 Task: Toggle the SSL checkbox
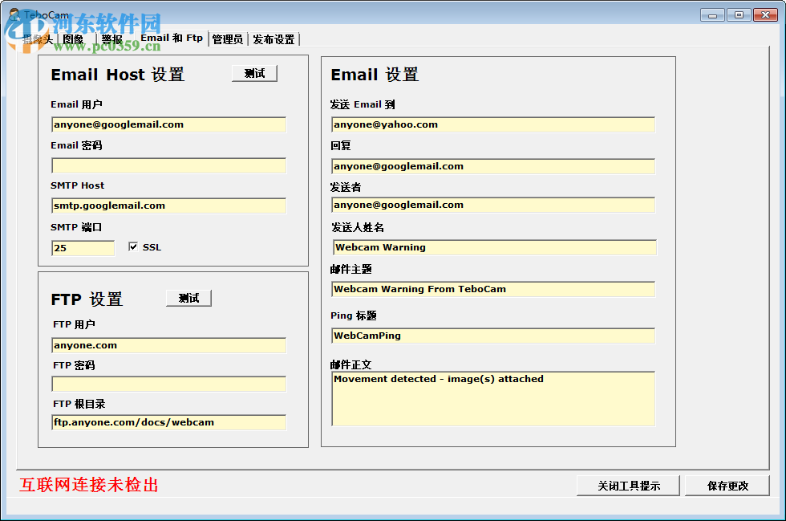click(133, 247)
